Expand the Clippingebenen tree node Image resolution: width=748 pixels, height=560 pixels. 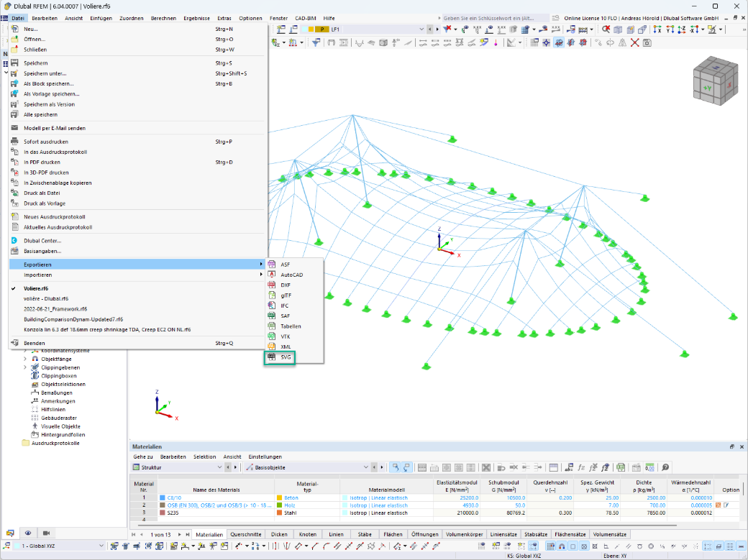tap(25, 368)
